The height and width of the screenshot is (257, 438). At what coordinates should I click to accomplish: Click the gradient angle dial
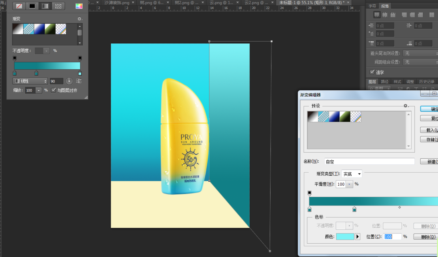69,81
